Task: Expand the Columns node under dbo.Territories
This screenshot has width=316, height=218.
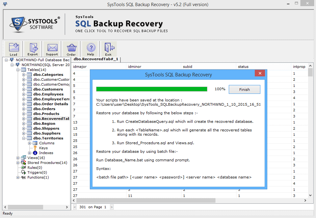Action: (x=30, y=143)
